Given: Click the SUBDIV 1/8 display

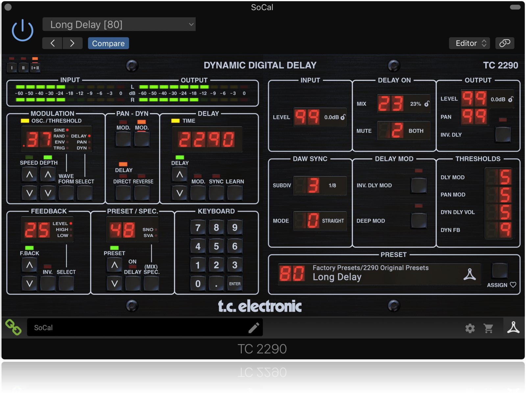Looking at the screenshot, I should [x=320, y=185].
